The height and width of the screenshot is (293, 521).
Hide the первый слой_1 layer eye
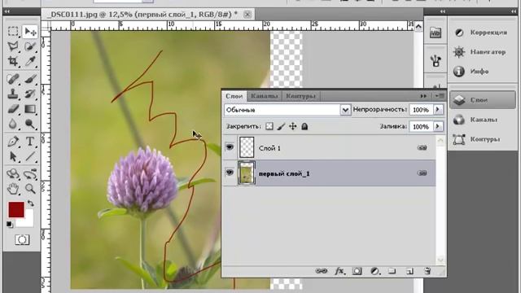[230, 172]
